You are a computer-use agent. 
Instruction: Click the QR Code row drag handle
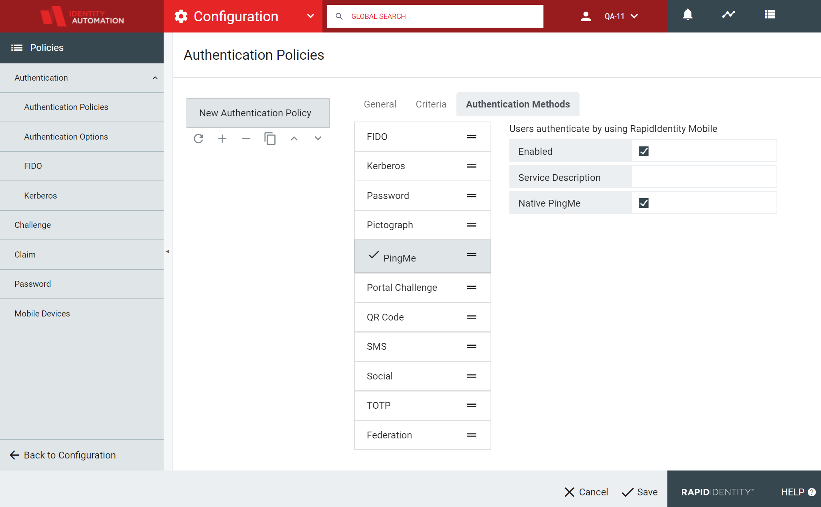pos(472,317)
